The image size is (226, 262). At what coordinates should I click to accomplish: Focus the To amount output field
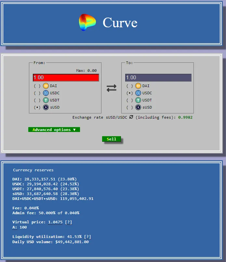[158, 78]
